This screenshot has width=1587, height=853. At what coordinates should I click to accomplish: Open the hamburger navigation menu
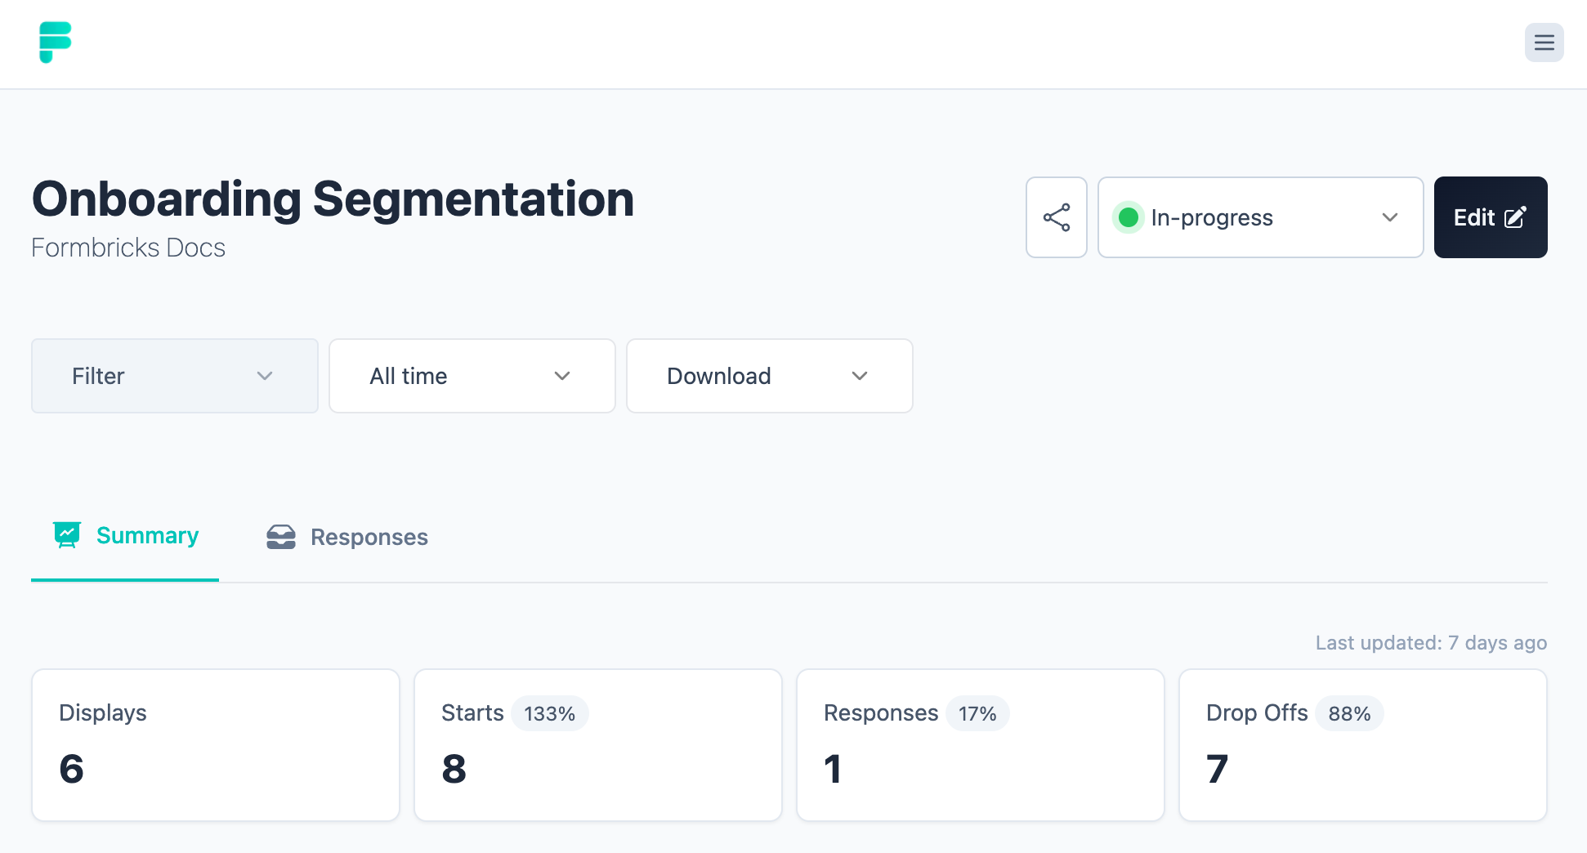click(1544, 42)
